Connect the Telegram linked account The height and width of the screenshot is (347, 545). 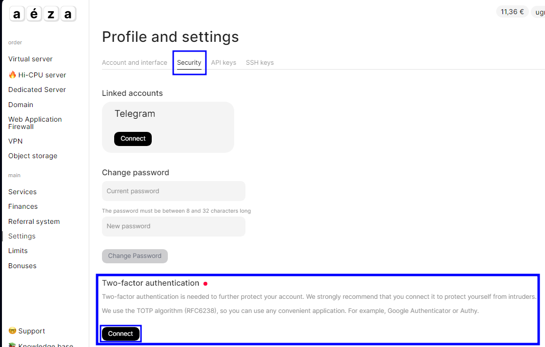[133, 139]
